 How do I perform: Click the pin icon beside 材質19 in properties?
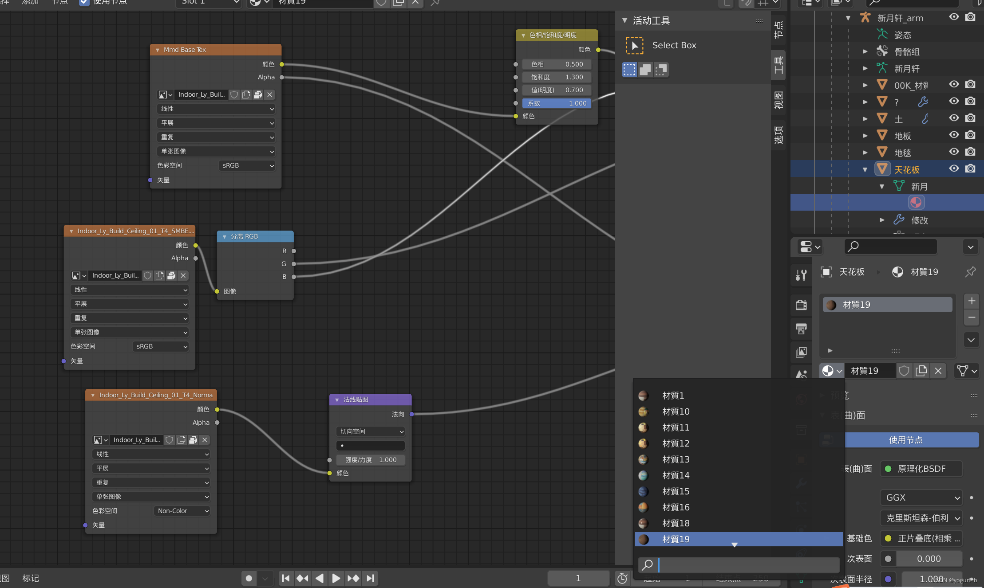tap(970, 272)
